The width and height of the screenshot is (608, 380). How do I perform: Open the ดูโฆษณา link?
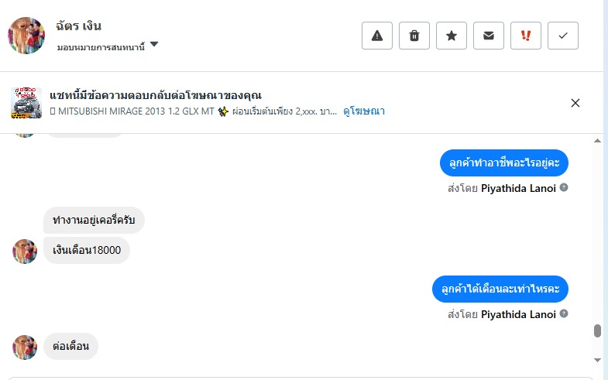pyautogui.click(x=365, y=111)
